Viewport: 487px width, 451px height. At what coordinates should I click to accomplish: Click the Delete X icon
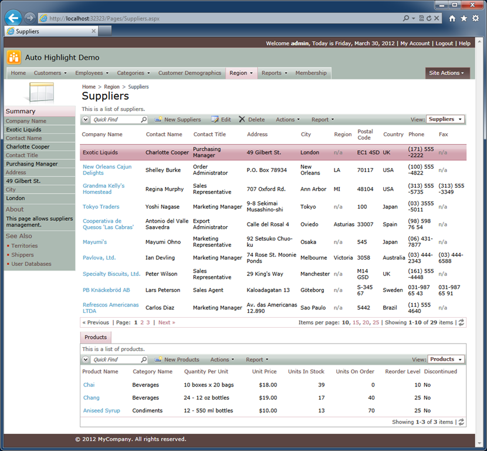click(242, 119)
